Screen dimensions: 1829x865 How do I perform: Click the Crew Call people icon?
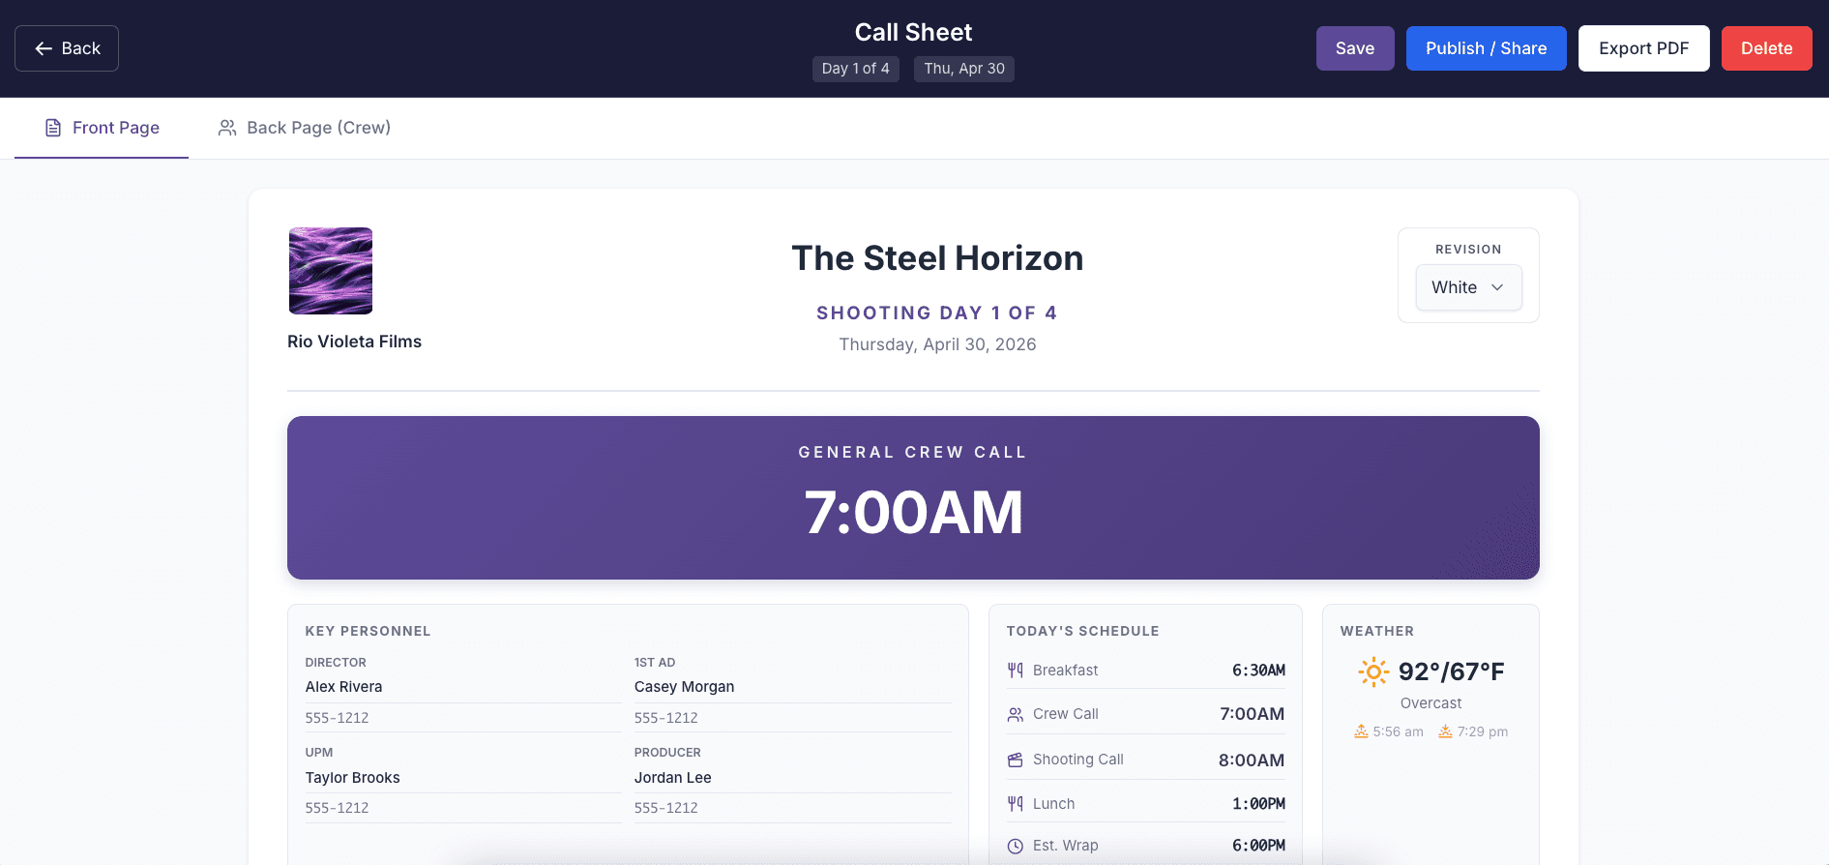click(x=1015, y=714)
